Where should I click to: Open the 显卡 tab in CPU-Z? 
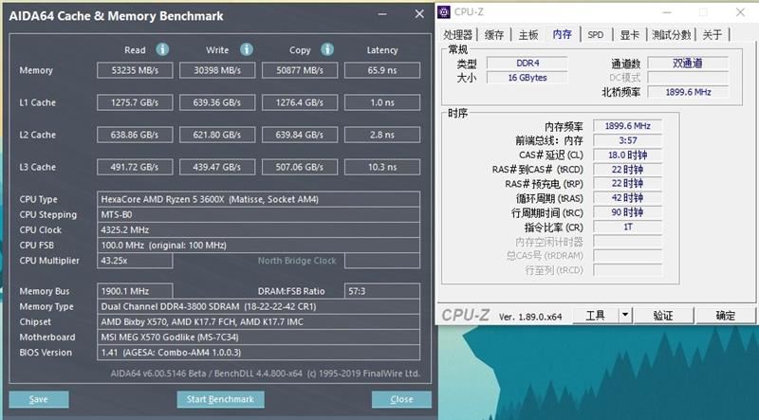[629, 35]
